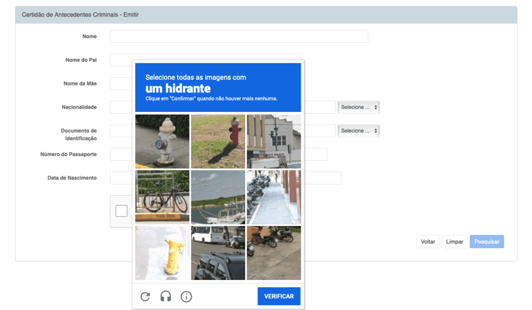This screenshot has width=532, height=310.
Task: Submit the search with the Pesquisar button
Action: [x=487, y=242]
